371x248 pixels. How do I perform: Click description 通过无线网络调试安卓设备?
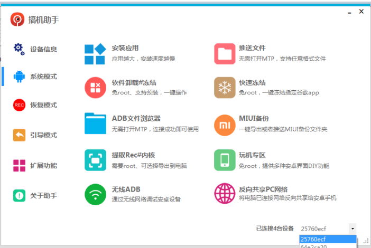pyautogui.click(x=146, y=199)
